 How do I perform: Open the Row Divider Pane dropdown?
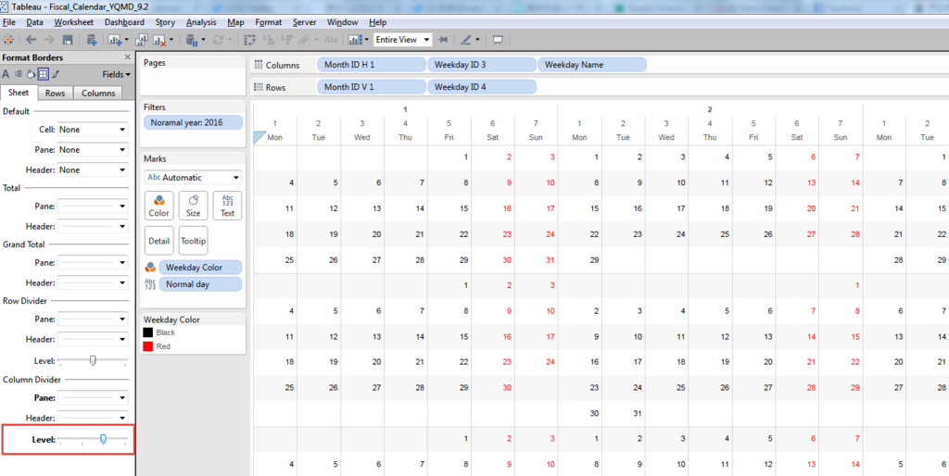click(93, 319)
